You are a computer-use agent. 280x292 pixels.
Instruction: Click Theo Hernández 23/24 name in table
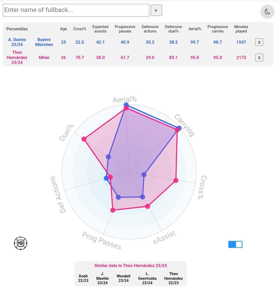click(x=17, y=57)
